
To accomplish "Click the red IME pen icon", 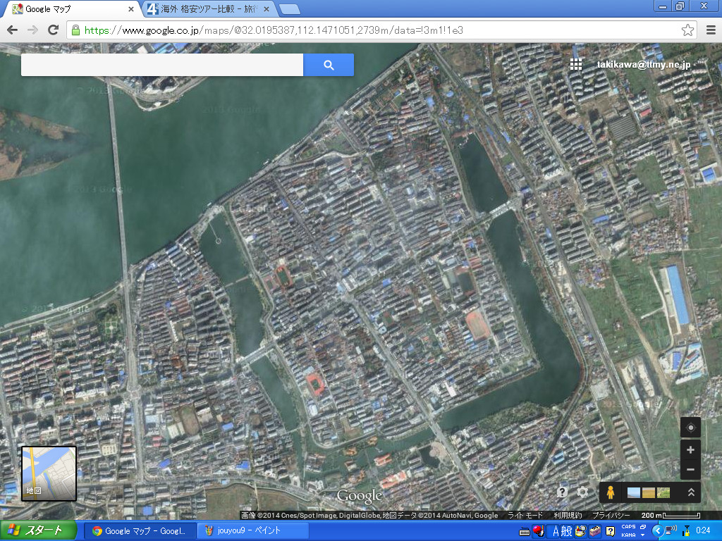I will click(x=538, y=531).
